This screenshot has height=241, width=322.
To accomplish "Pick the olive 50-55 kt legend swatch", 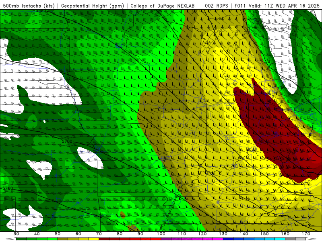I will (63, 239).
